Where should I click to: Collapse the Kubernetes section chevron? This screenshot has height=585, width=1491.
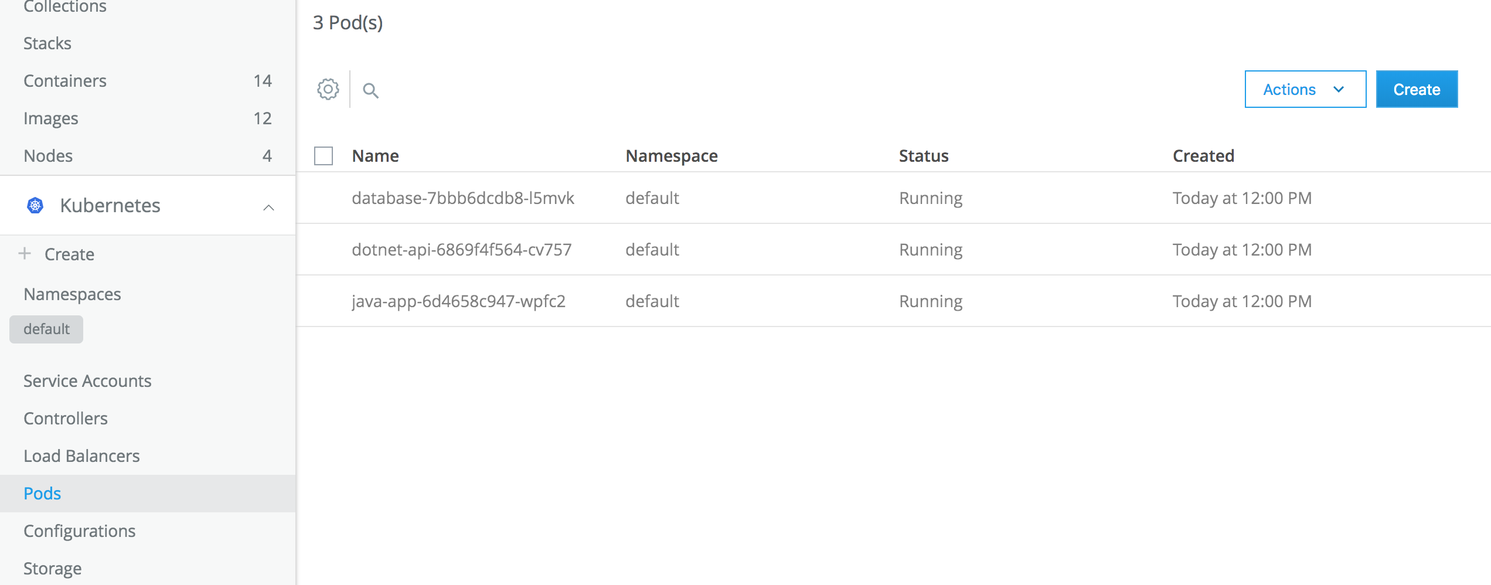(268, 207)
